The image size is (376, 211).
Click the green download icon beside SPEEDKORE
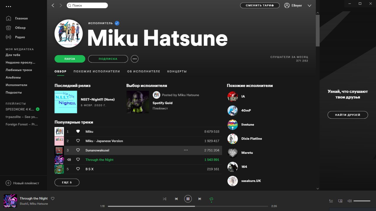coord(38,109)
